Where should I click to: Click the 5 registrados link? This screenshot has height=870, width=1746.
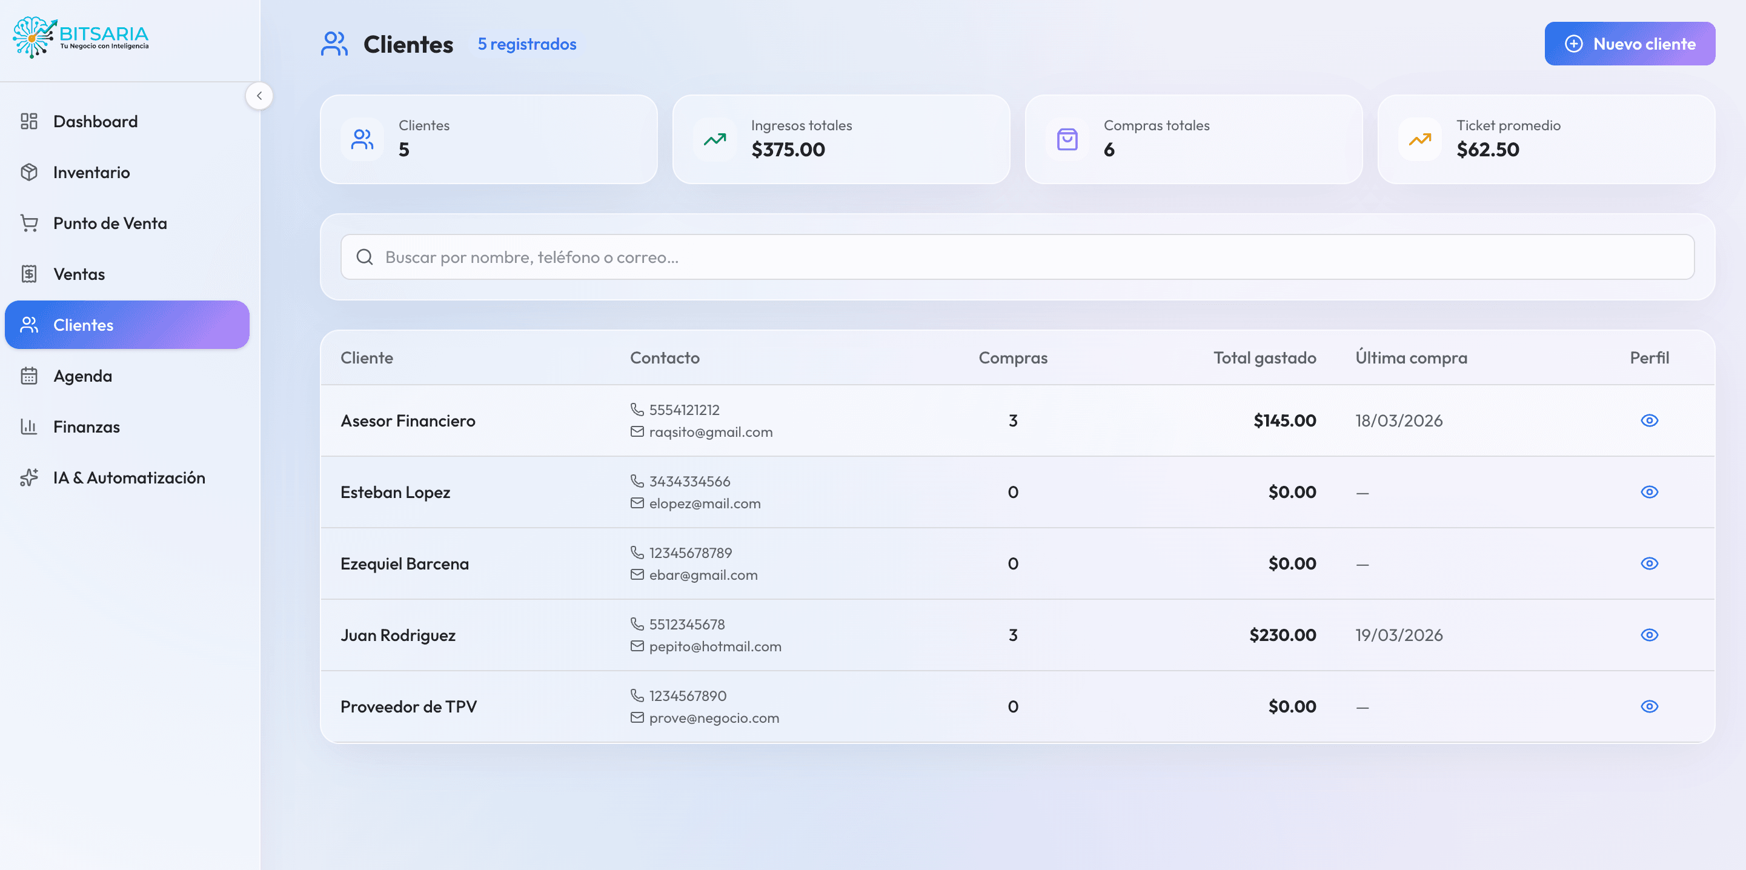point(526,44)
